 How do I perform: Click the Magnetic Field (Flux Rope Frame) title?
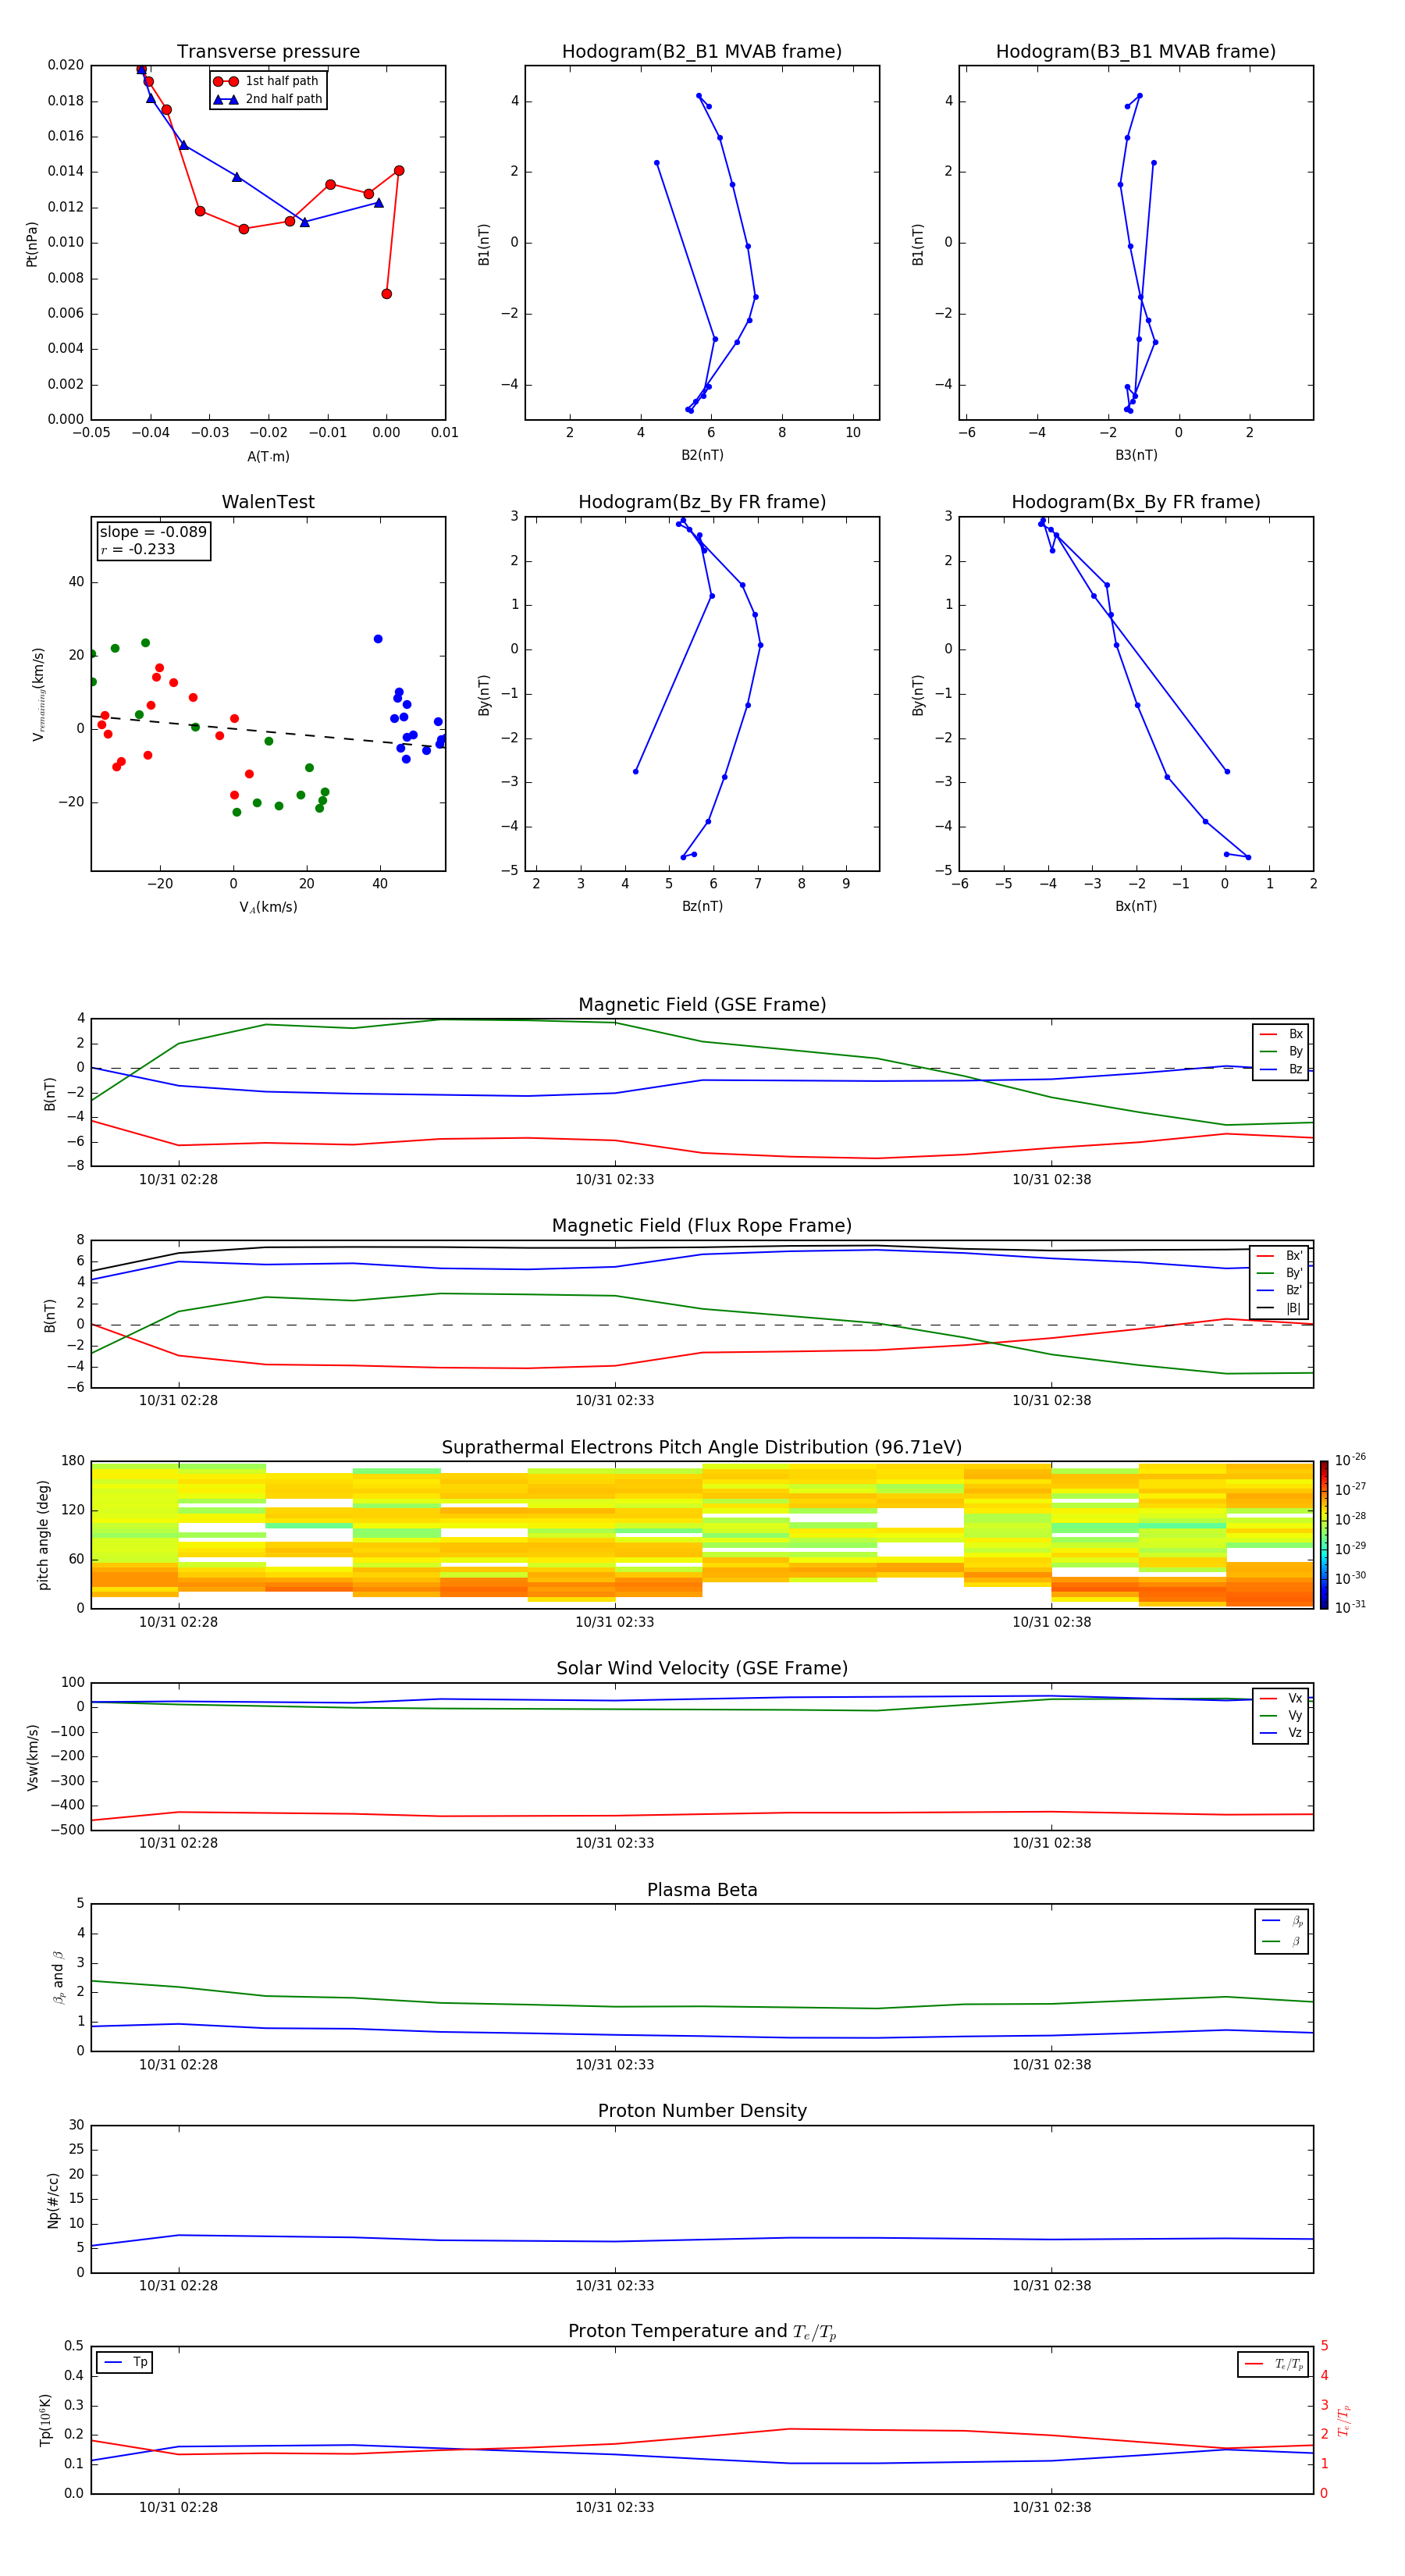pyautogui.click(x=702, y=1226)
